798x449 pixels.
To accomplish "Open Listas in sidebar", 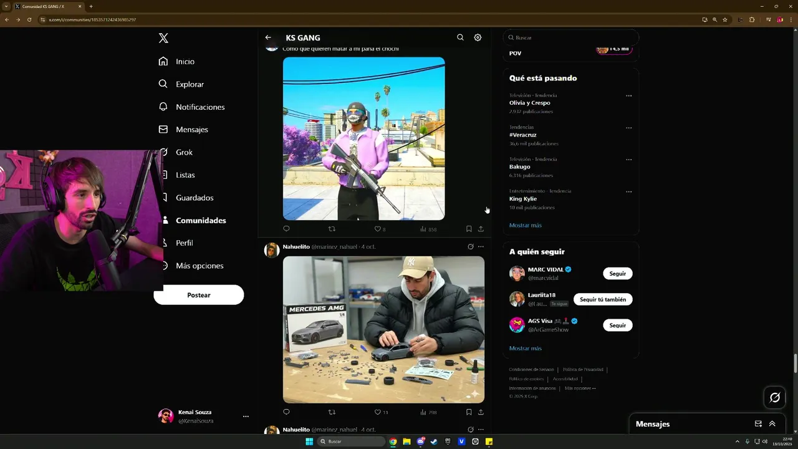I will click(185, 175).
